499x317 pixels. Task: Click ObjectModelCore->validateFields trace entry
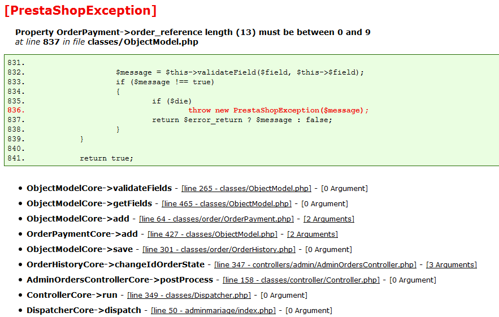click(99, 188)
